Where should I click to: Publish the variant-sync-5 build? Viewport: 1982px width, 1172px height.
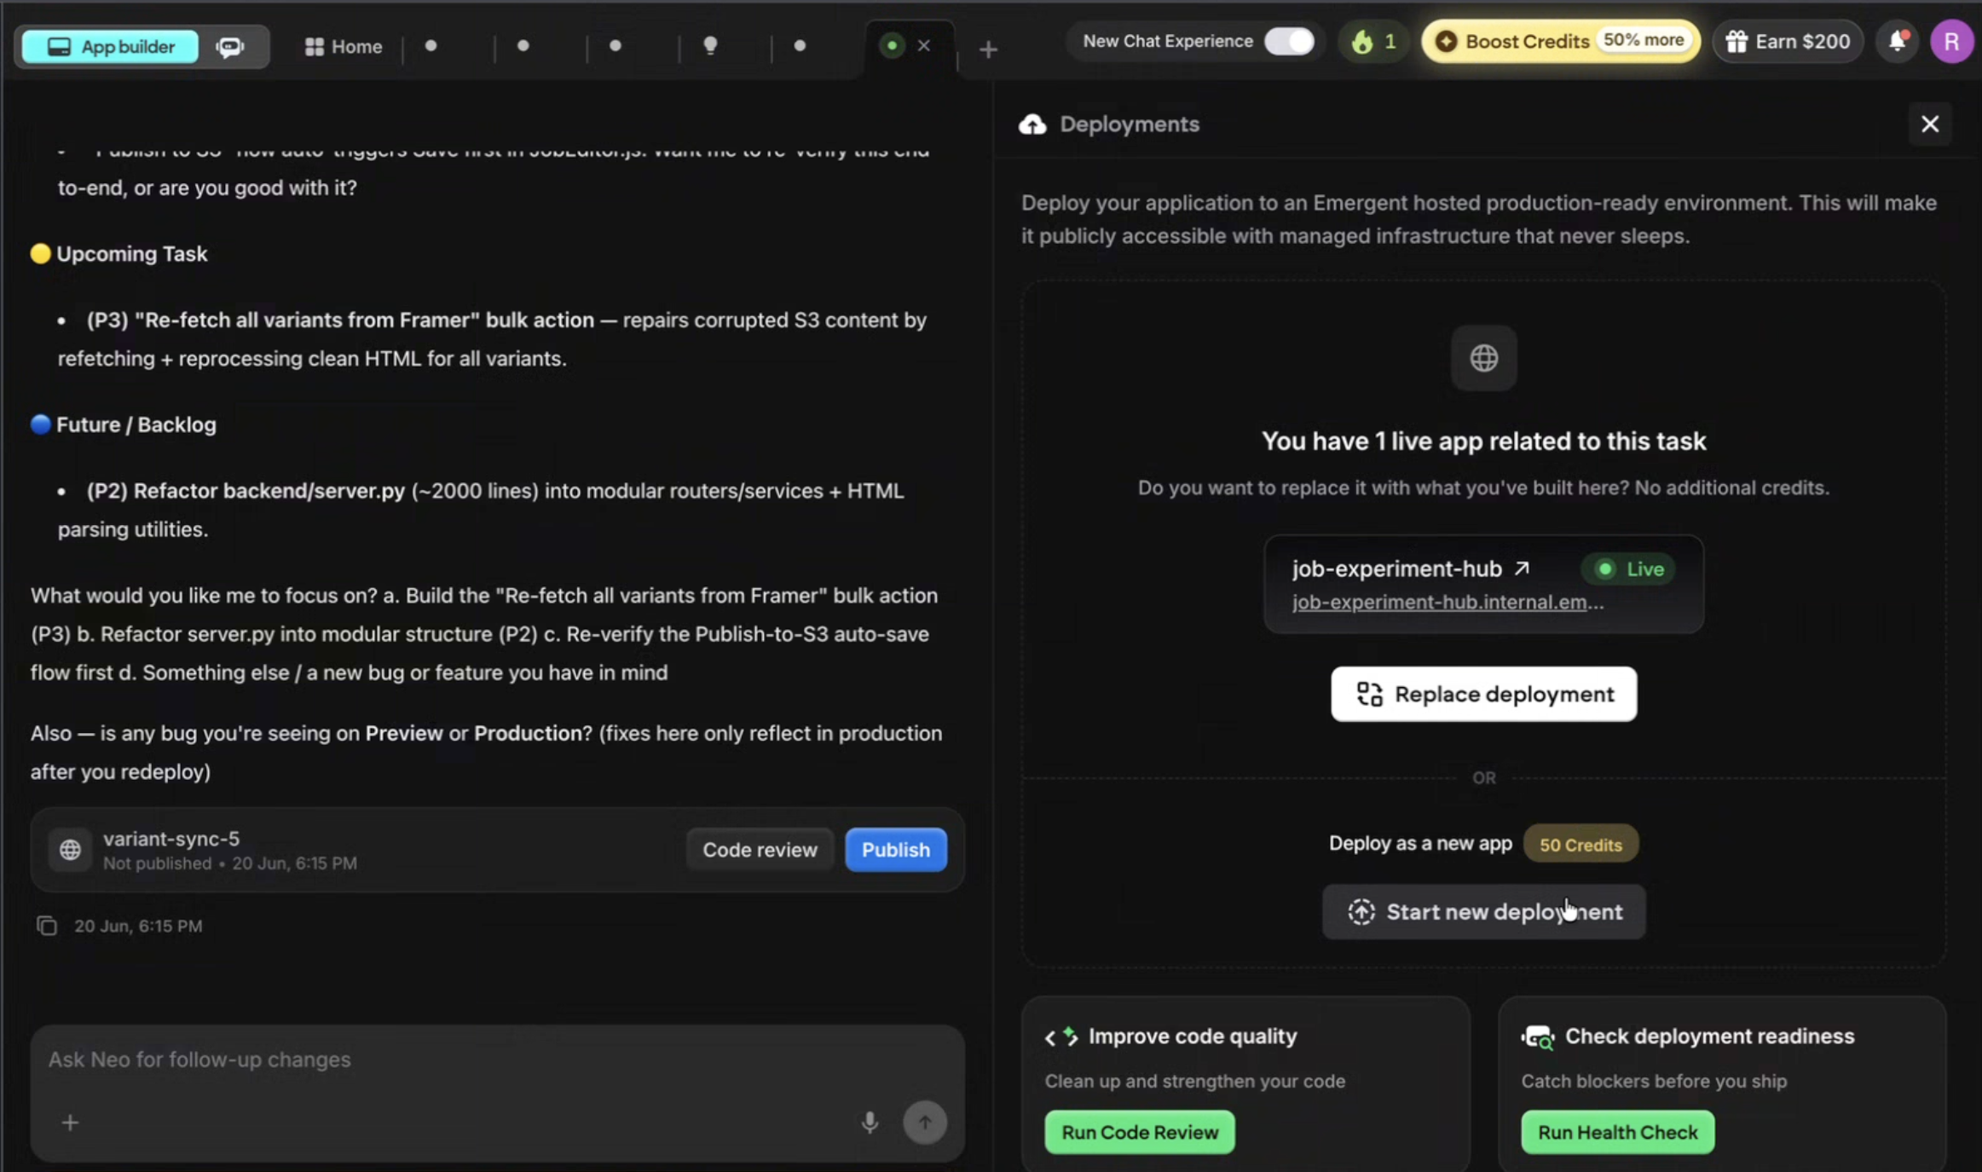895,849
